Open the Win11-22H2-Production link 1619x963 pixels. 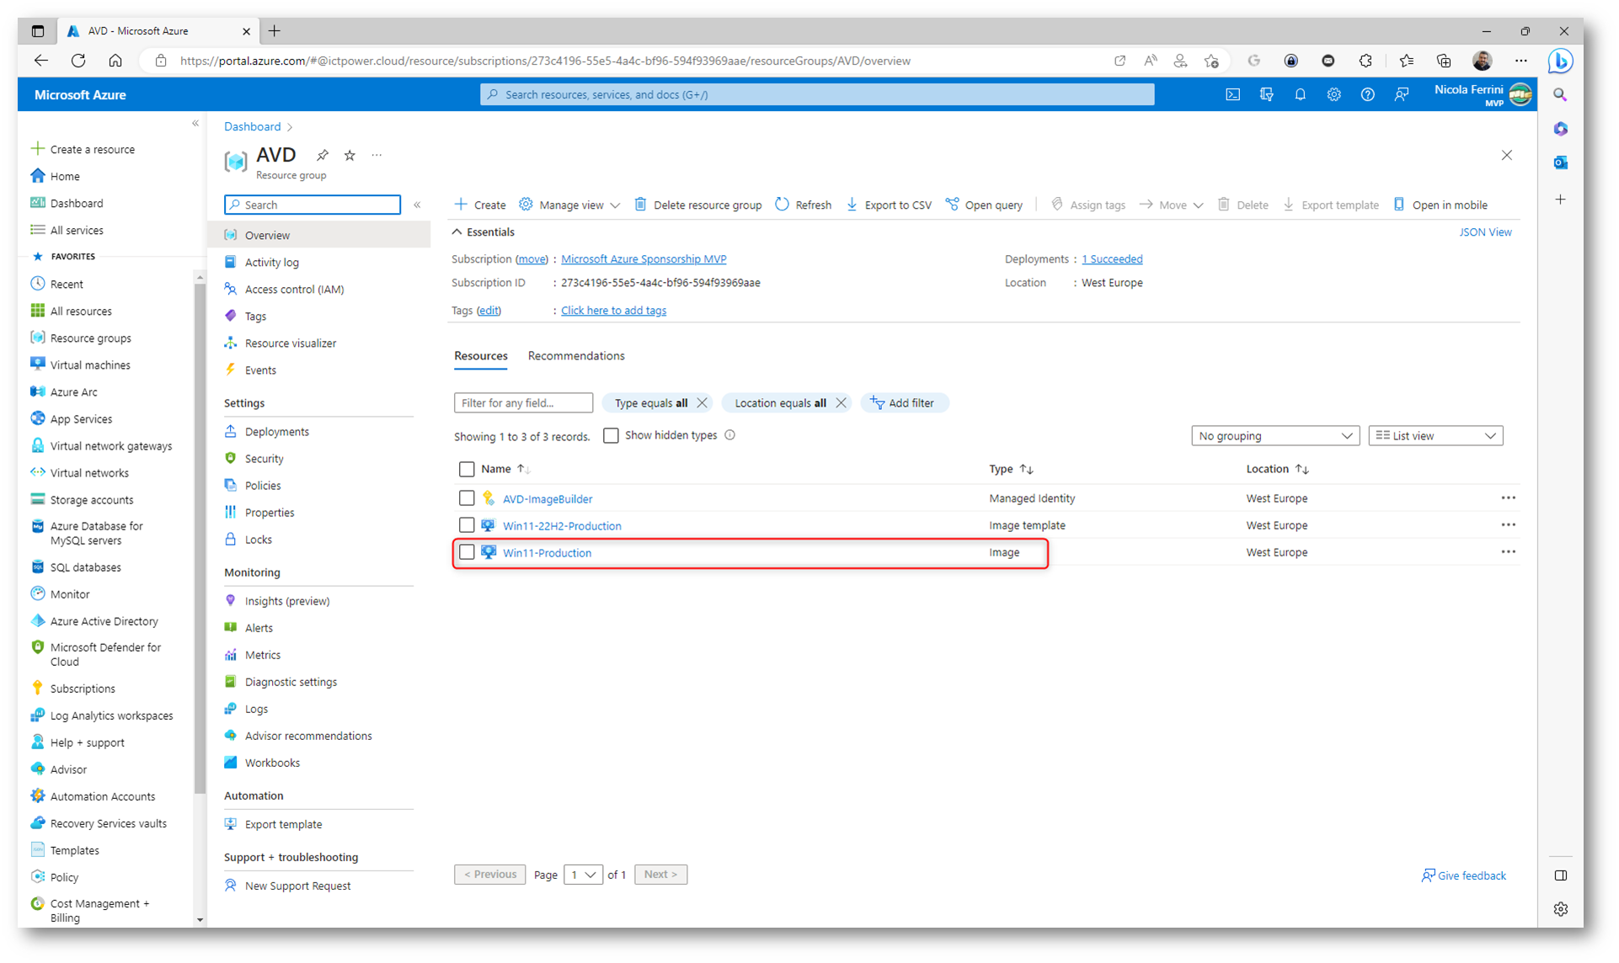(x=562, y=526)
